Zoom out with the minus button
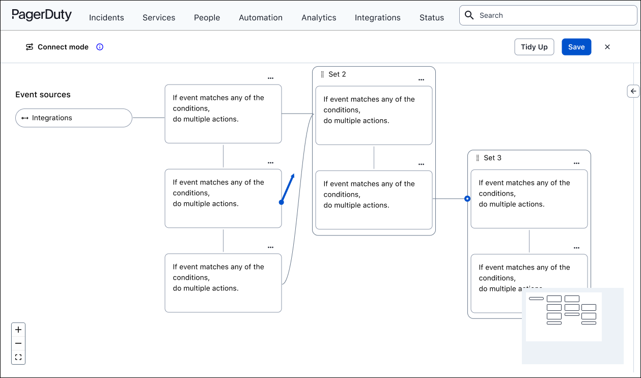The width and height of the screenshot is (641, 378). (x=18, y=343)
